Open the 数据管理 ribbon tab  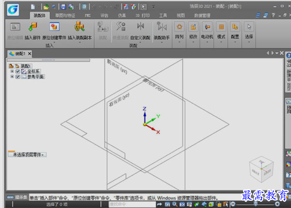point(202,16)
